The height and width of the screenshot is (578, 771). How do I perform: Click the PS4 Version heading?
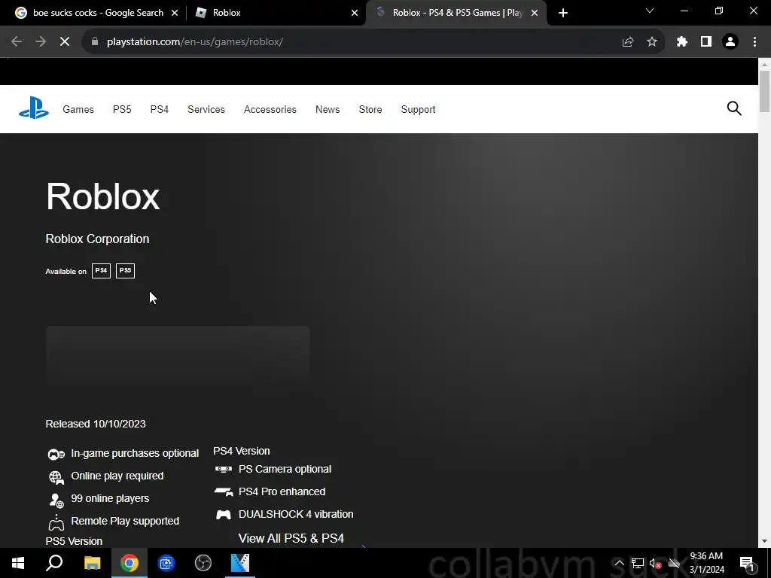[x=242, y=451]
